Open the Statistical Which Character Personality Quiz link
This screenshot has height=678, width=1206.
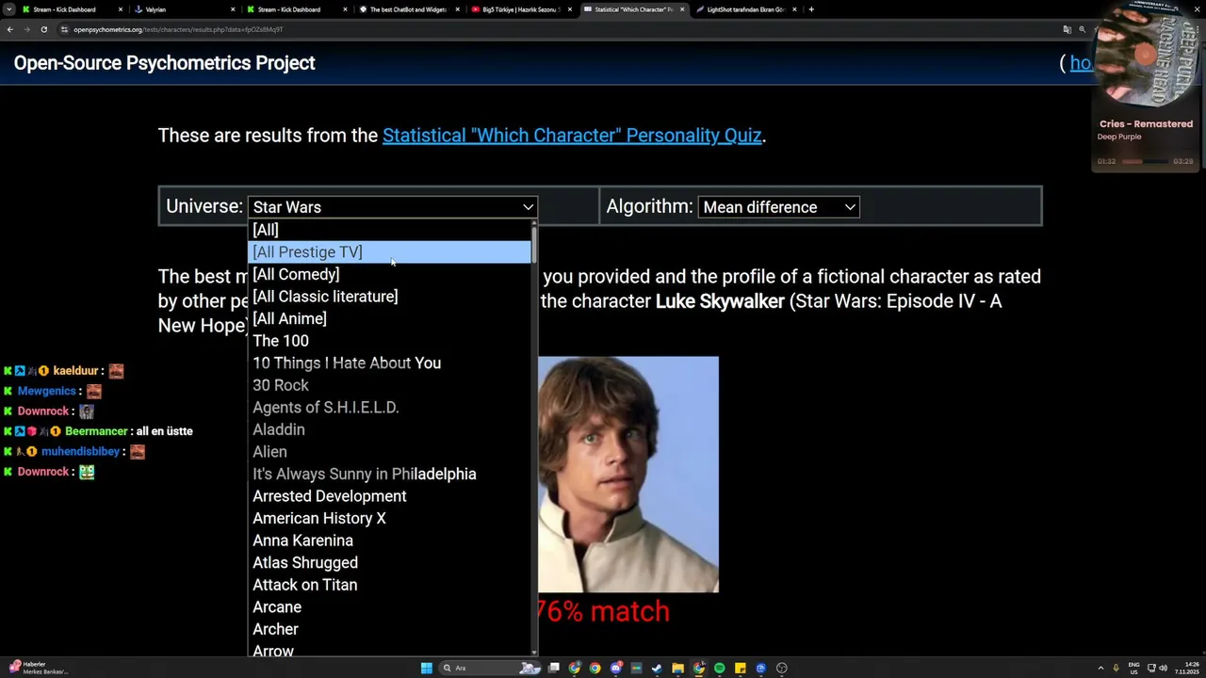coord(572,136)
